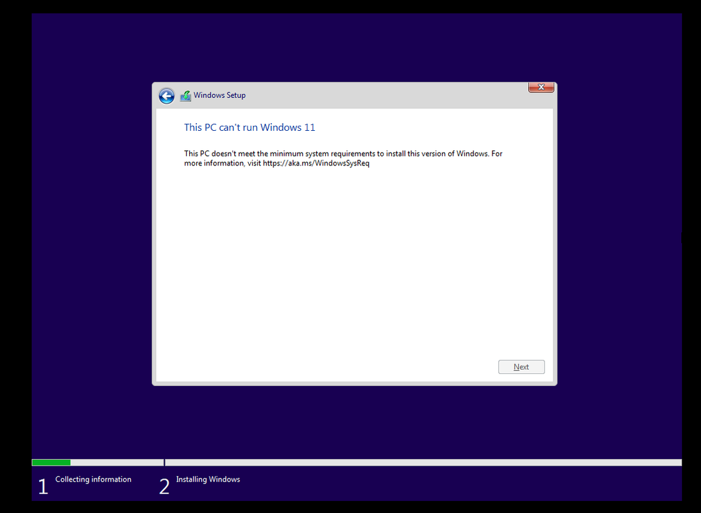701x513 pixels.
Task: Click the 'Windows Setup' title text
Action: pyautogui.click(x=219, y=95)
